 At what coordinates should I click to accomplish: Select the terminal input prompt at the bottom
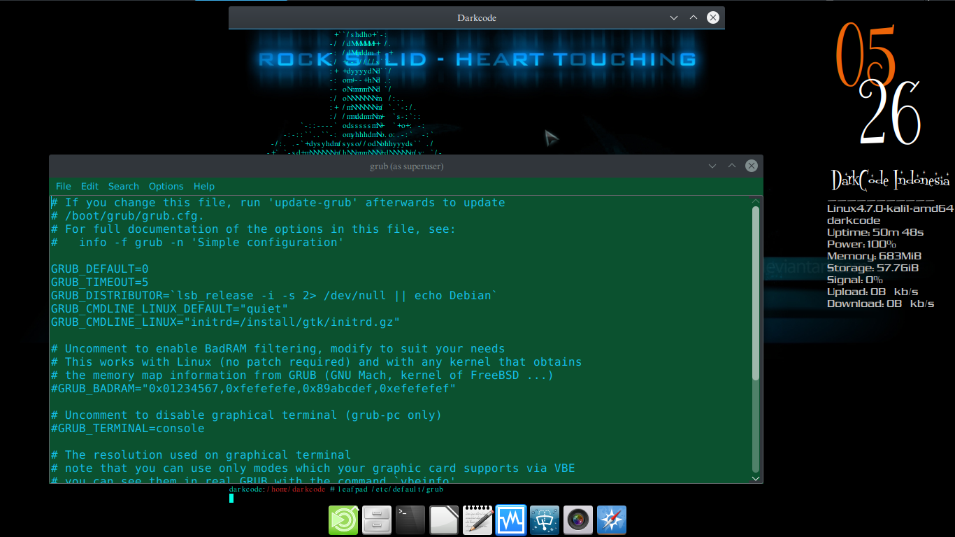point(231,499)
